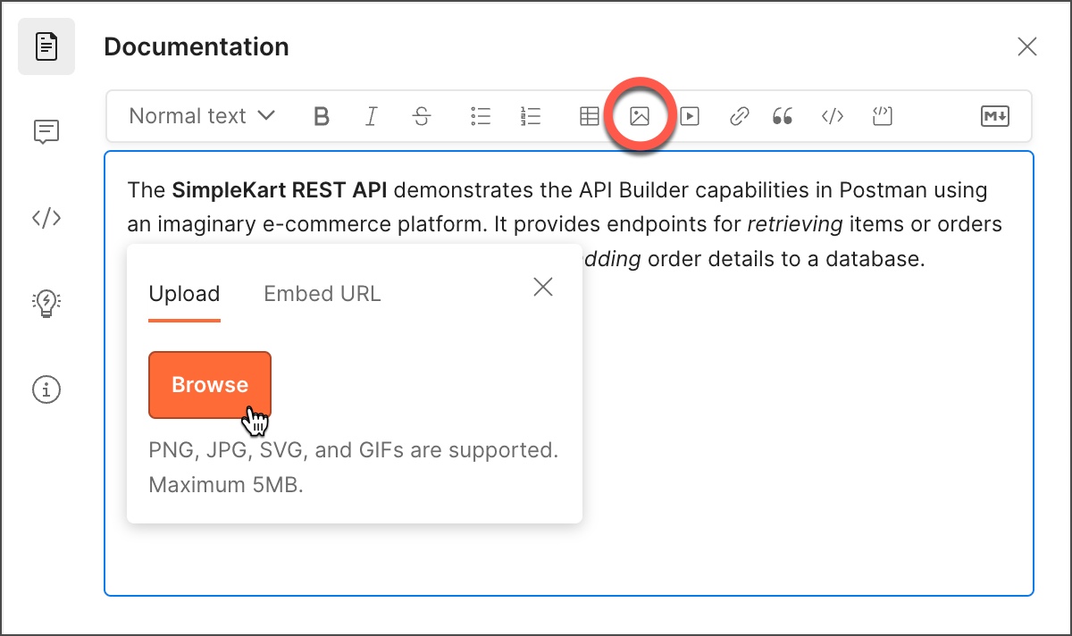This screenshot has width=1072, height=636.
Task: Open the Comments sidebar panel
Action: [x=46, y=132]
